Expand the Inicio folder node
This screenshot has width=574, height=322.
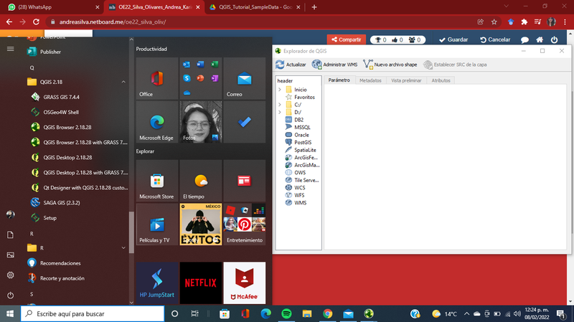click(280, 89)
